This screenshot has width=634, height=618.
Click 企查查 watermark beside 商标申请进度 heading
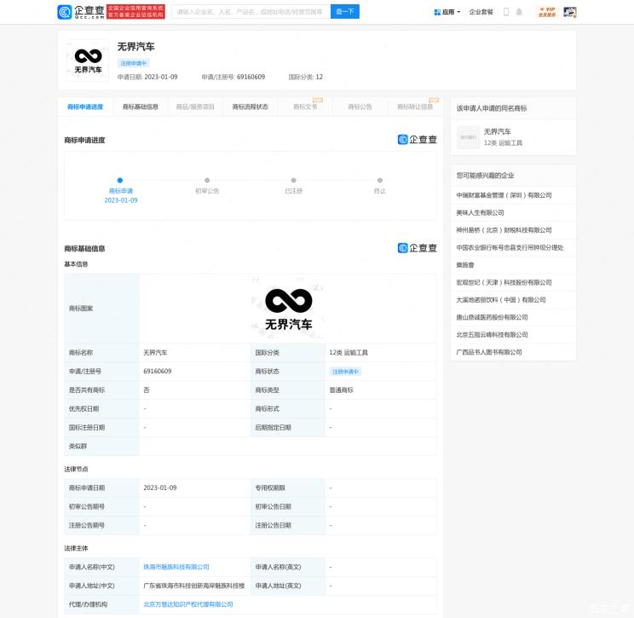click(417, 140)
